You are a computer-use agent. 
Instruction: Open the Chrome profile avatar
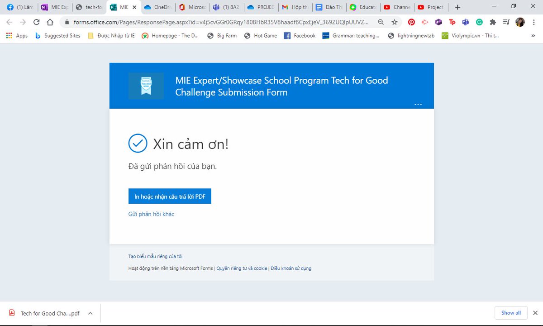coord(520,22)
